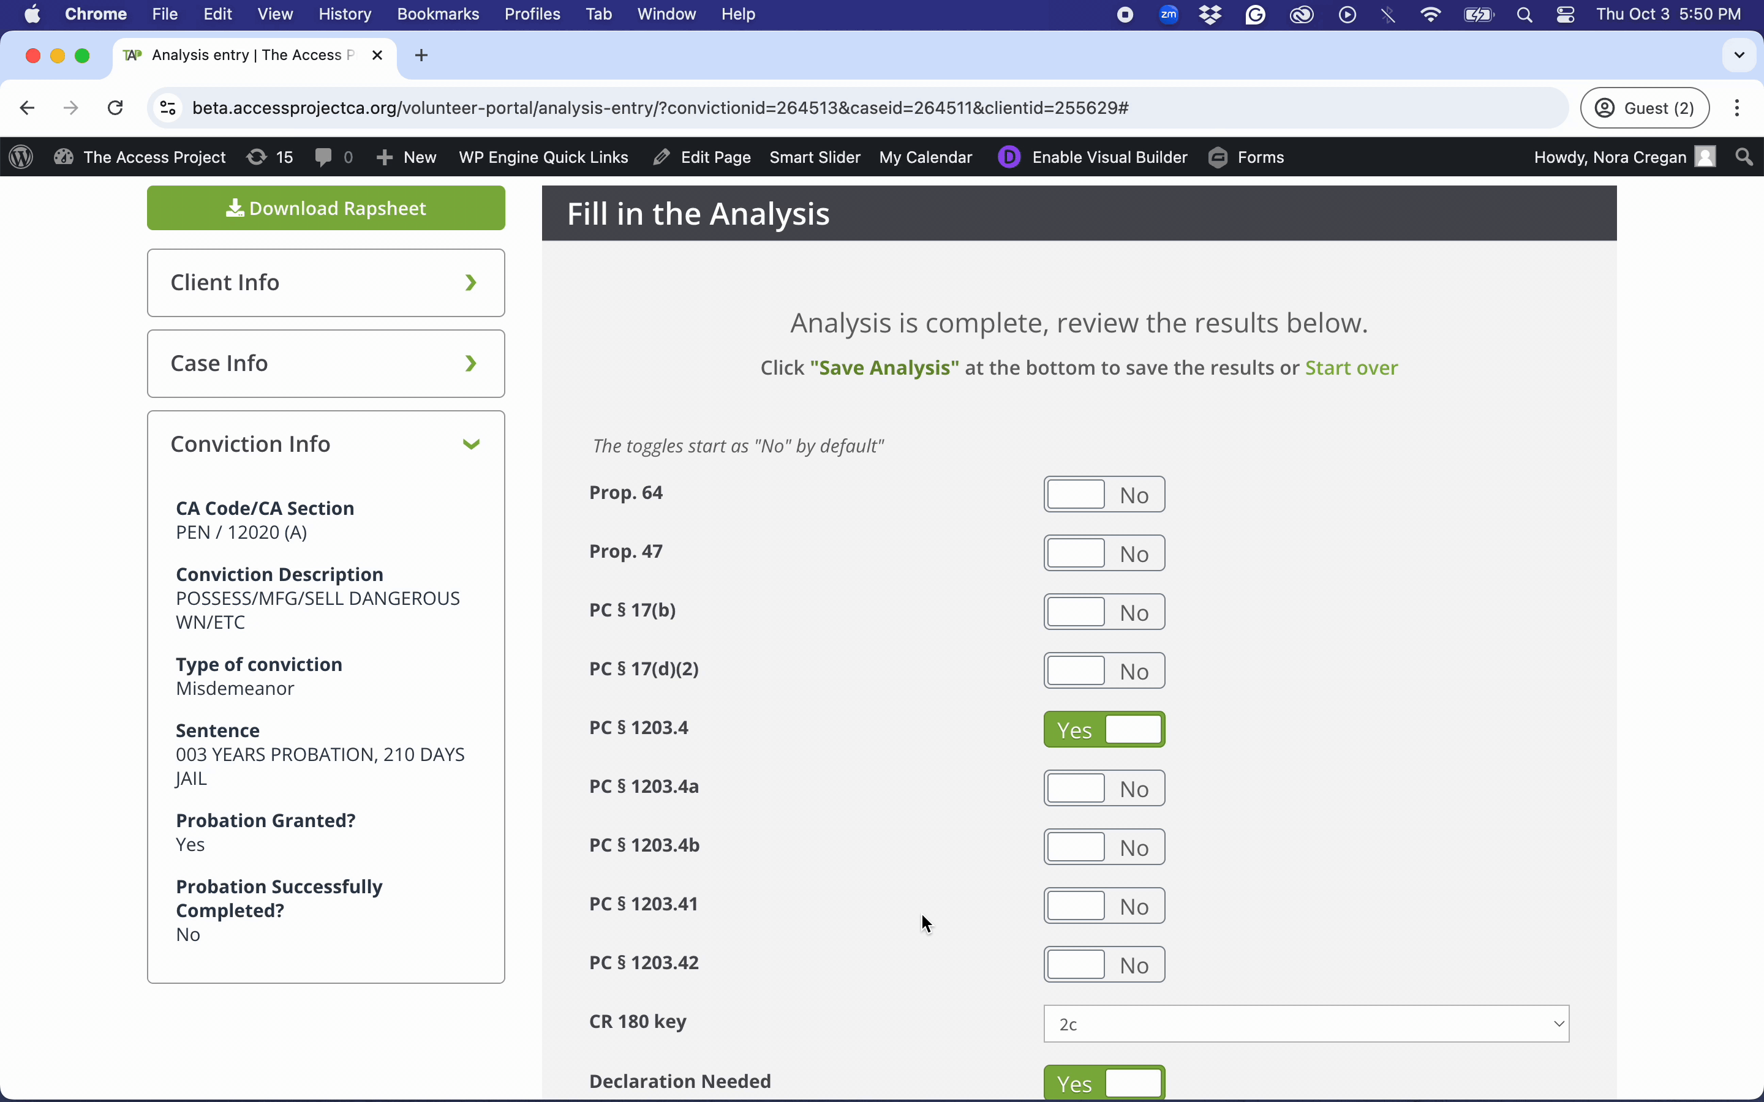Click the plus New content item

406,157
